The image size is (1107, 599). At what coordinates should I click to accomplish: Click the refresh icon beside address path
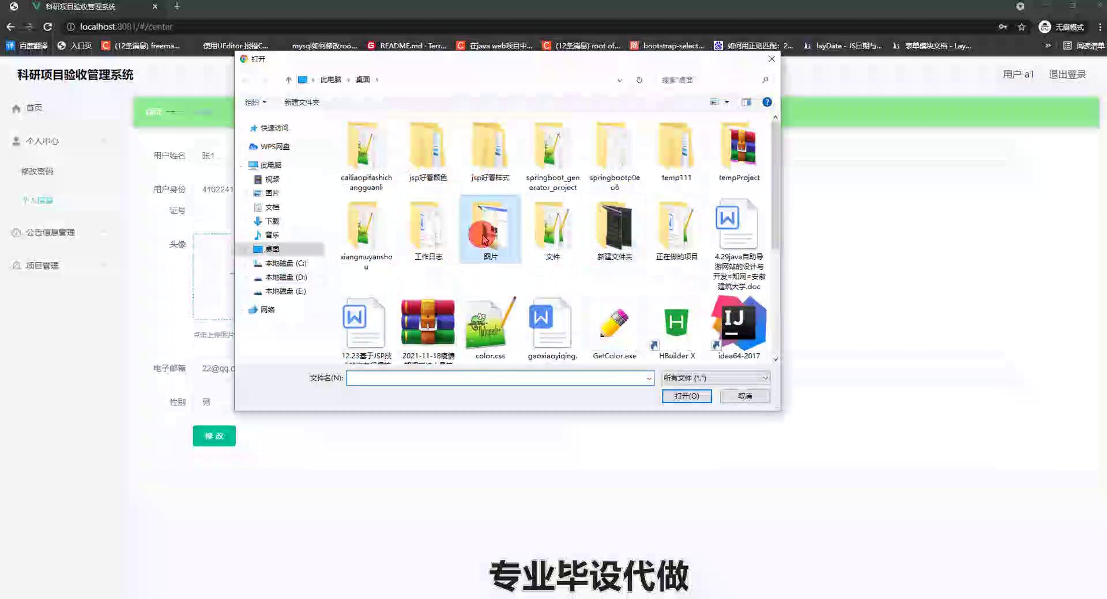click(639, 80)
